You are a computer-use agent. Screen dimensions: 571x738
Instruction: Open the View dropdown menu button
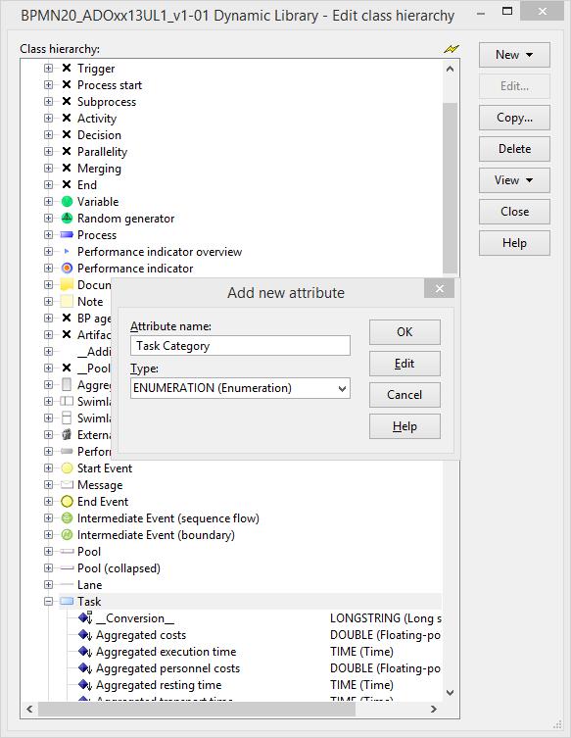[514, 180]
